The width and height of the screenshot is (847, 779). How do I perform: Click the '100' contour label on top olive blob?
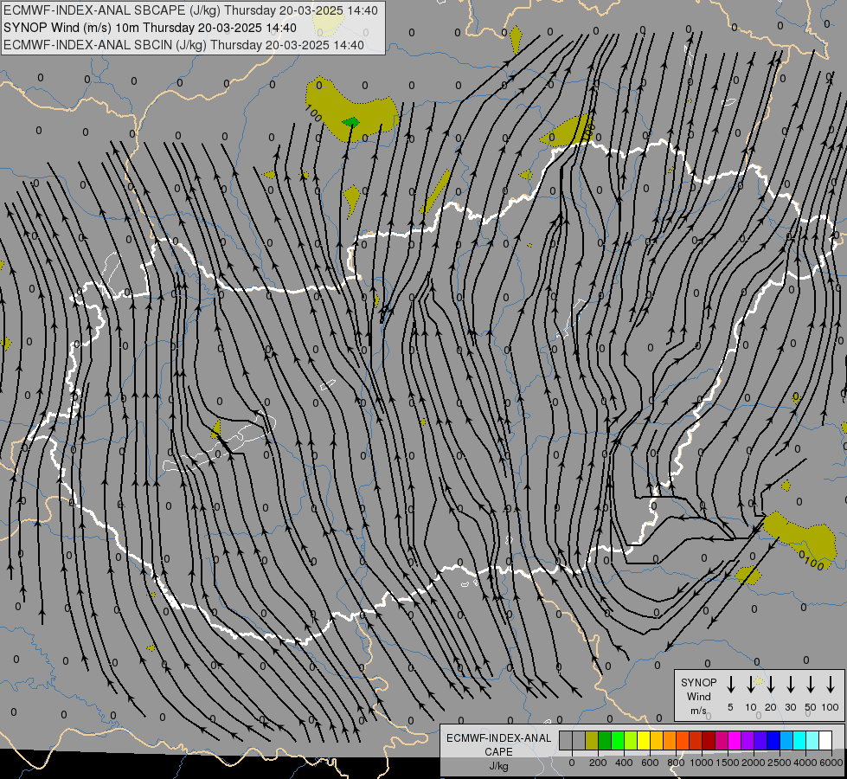click(313, 113)
